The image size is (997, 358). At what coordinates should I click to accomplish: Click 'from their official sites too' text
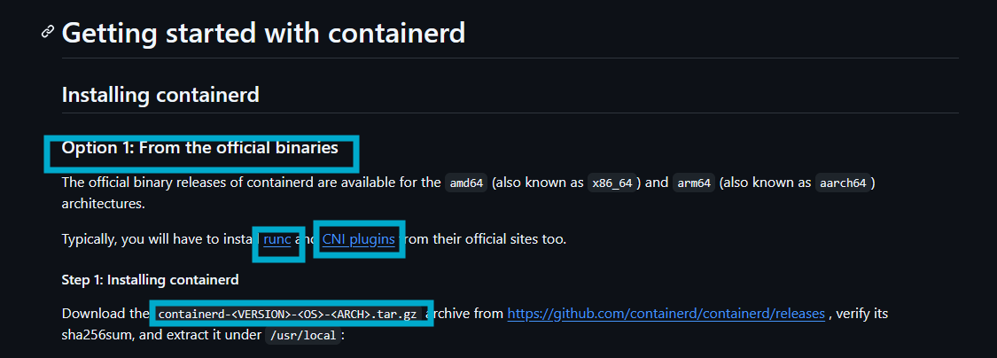point(485,239)
